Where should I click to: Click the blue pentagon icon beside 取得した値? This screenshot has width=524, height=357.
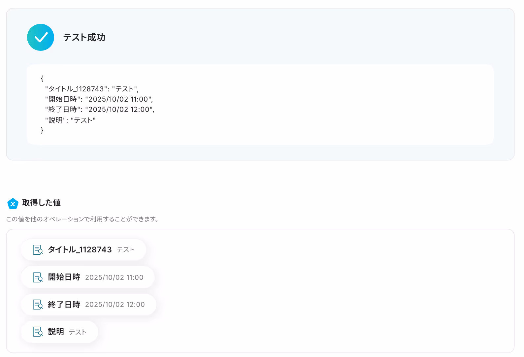(13, 204)
